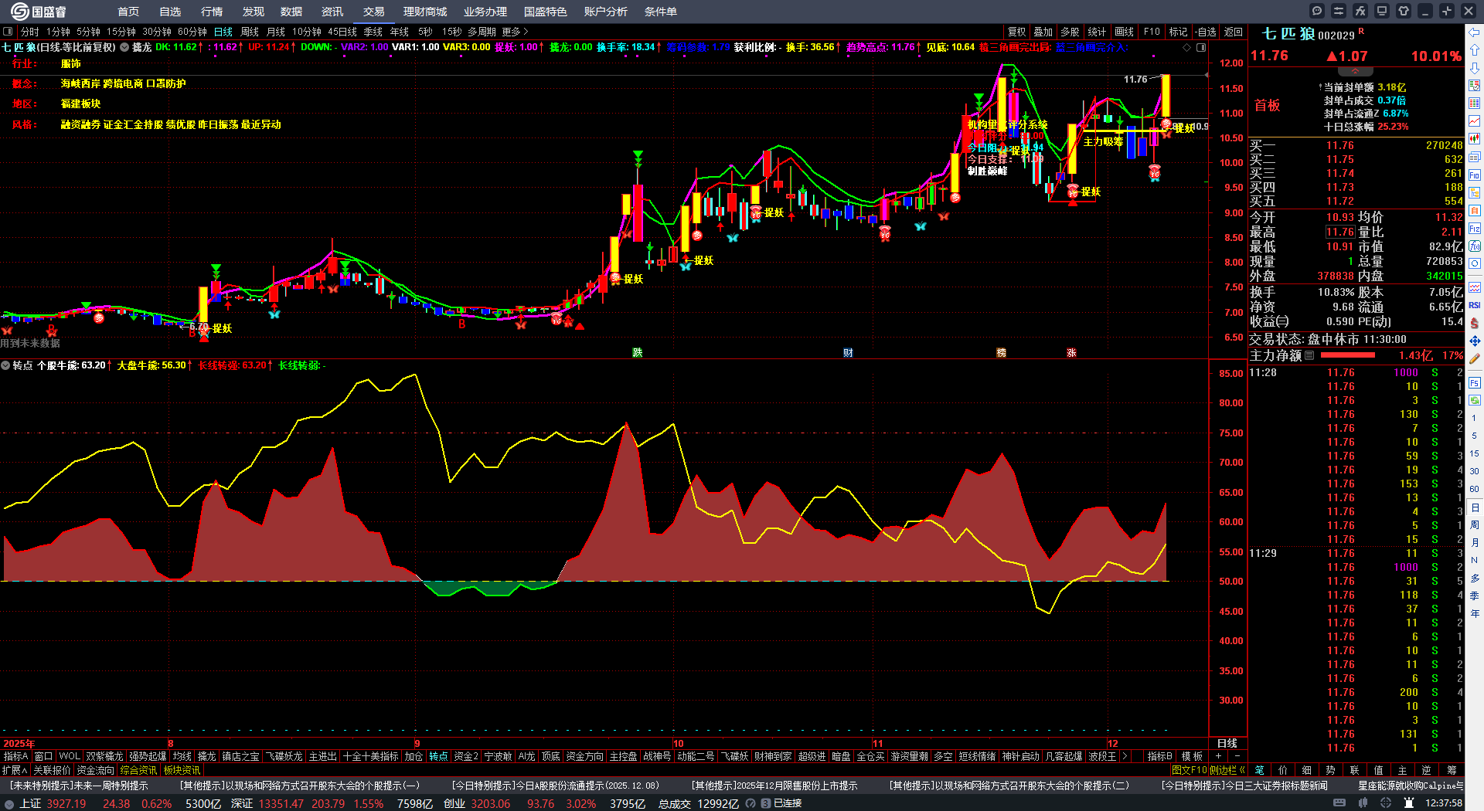Open news 2025年12月限售股份上市提示
Image resolution: width=1484 pixels, height=811 pixels.
coord(774,786)
